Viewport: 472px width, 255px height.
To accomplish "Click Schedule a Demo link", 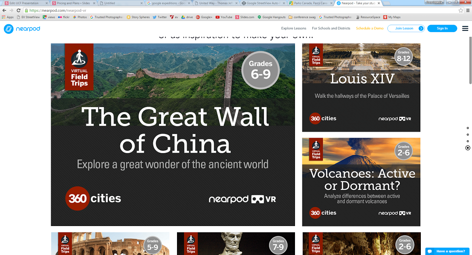I will click(x=370, y=28).
